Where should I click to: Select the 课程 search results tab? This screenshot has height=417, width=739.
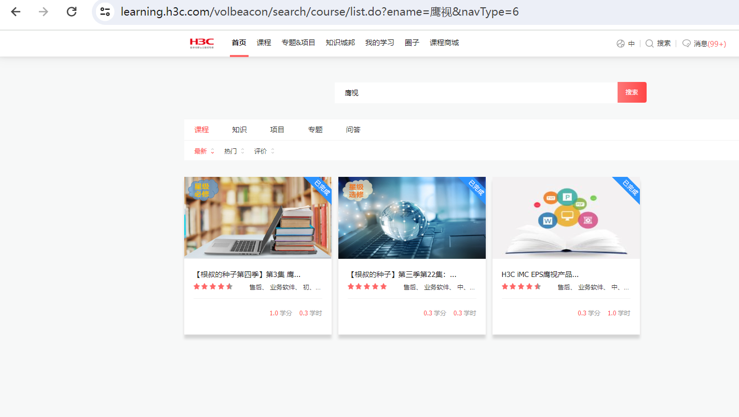(x=201, y=130)
